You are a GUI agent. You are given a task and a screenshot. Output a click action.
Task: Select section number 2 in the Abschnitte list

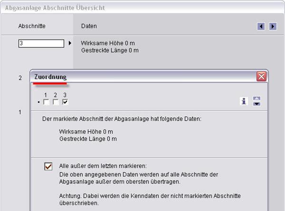click(20, 78)
